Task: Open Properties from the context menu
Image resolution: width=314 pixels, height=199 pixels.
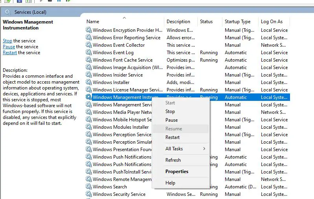Action: pos(177,172)
